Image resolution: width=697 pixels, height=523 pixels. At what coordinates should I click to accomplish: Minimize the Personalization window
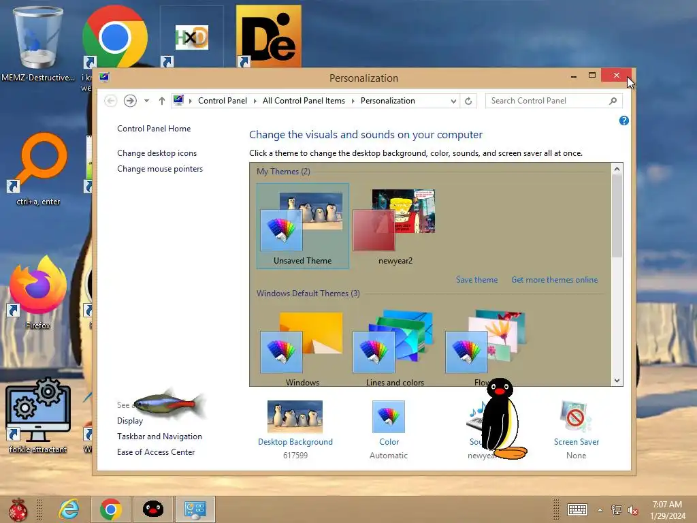[x=574, y=76]
